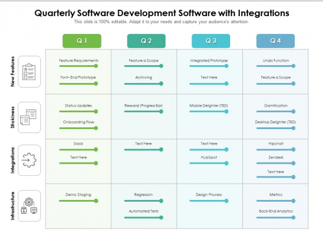Image resolution: width=323 pixels, height=242 pixels.
Task: Click the progress bar under Zendesk
Action: pyautogui.click(x=276, y=164)
